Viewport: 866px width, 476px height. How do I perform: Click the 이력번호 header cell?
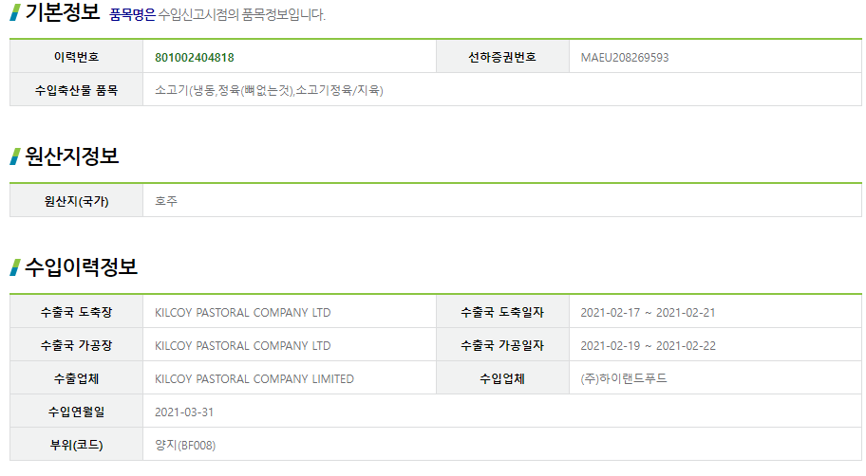76,57
